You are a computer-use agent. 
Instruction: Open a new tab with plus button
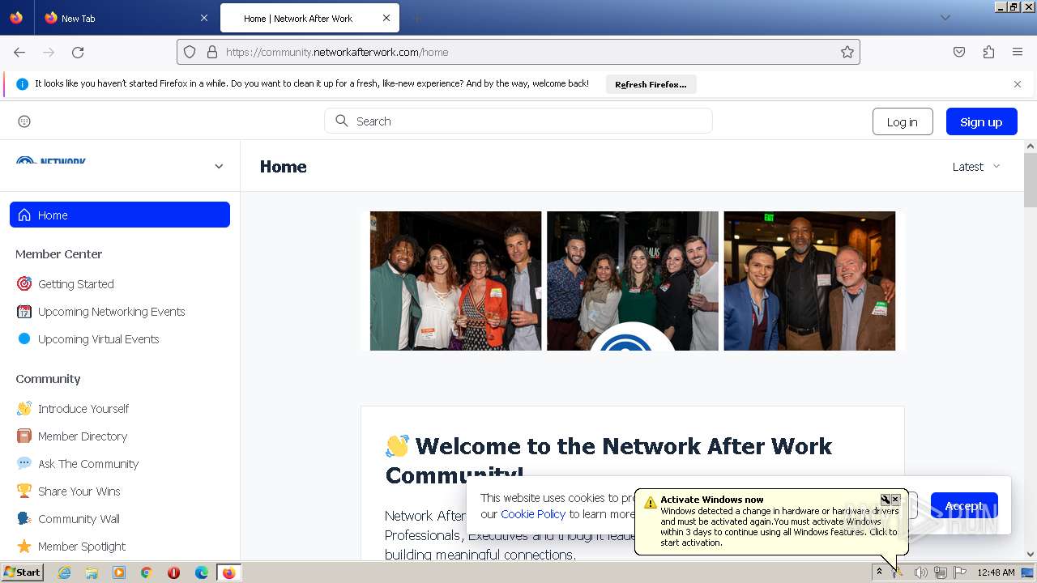point(416,18)
